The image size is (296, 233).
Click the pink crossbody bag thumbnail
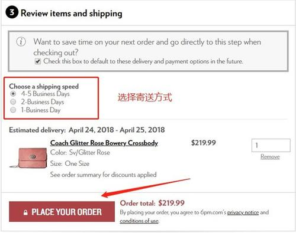28,158
